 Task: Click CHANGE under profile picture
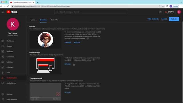(x=68, y=43)
